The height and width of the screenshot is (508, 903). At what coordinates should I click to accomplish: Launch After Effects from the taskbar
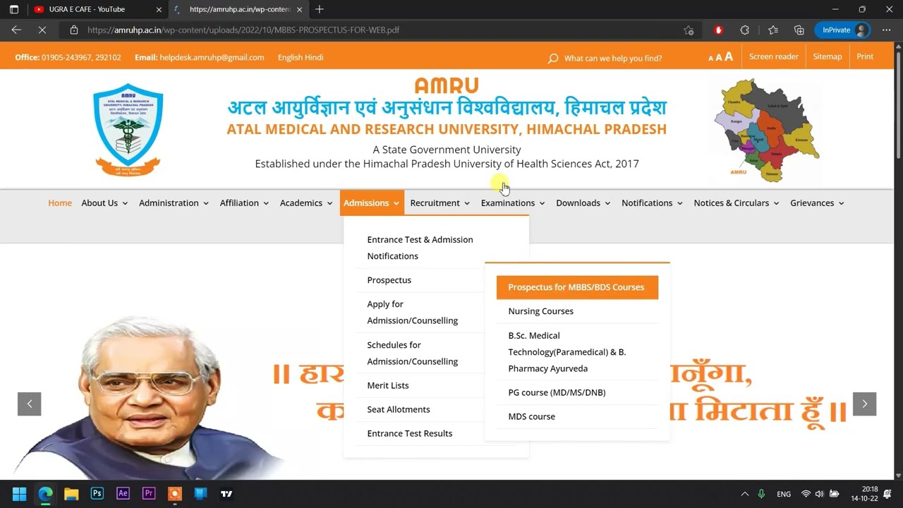123,494
